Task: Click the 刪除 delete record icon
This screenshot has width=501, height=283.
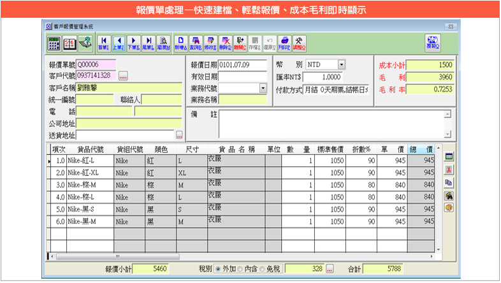Action: pyautogui.click(x=225, y=43)
